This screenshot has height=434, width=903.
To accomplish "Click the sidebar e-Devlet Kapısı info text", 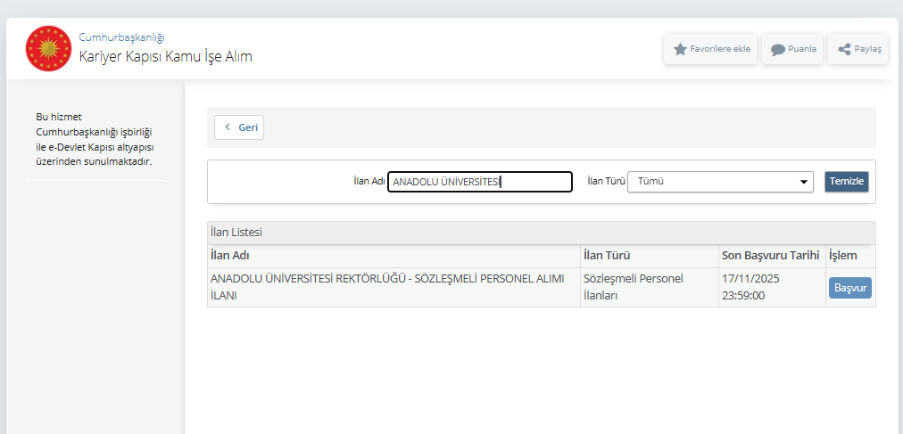I will tap(95, 139).
